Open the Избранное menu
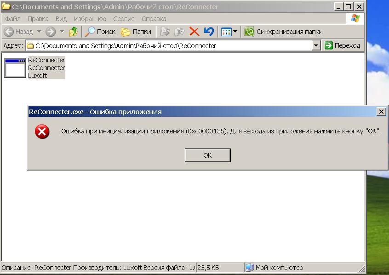Viewport: 389px width, 275px height. click(x=90, y=19)
